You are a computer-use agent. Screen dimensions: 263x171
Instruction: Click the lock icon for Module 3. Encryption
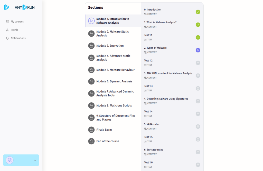click(x=91, y=46)
